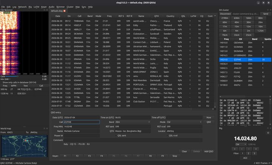Toggle the 160m band filter

(x=249, y=18)
